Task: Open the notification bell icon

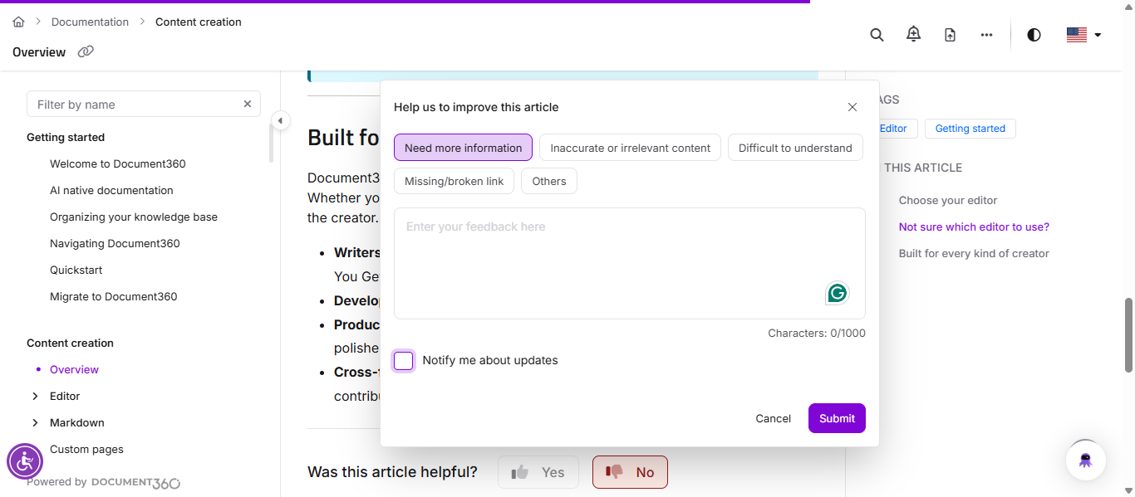Action: (x=913, y=34)
